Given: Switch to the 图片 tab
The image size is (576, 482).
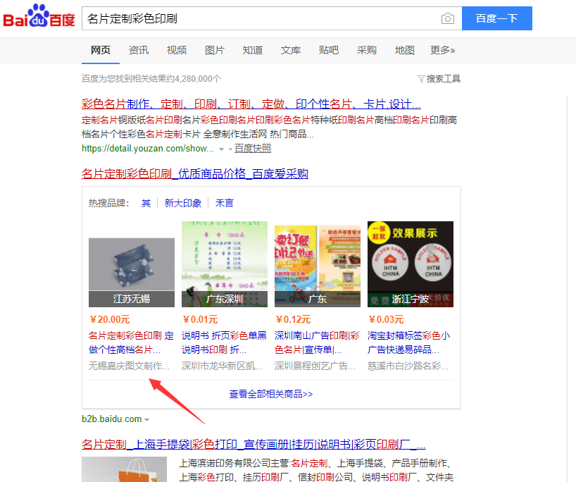Looking at the screenshot, I should point(215,50).
